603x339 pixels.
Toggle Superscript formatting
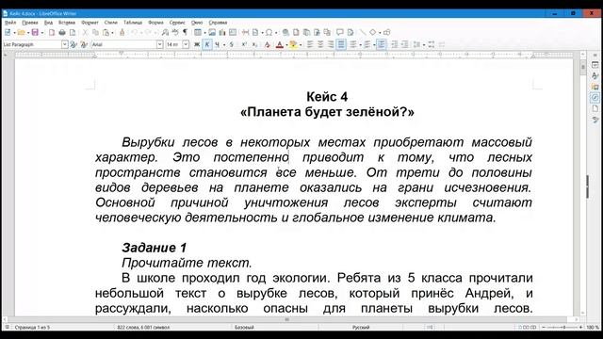click(244, 45)
